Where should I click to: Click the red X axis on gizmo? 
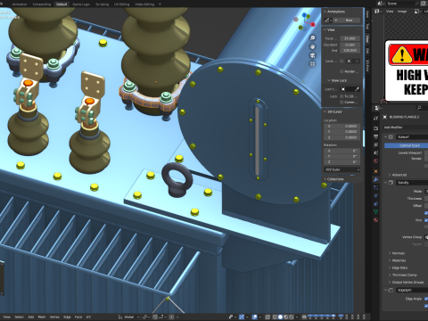pos(313,25)
